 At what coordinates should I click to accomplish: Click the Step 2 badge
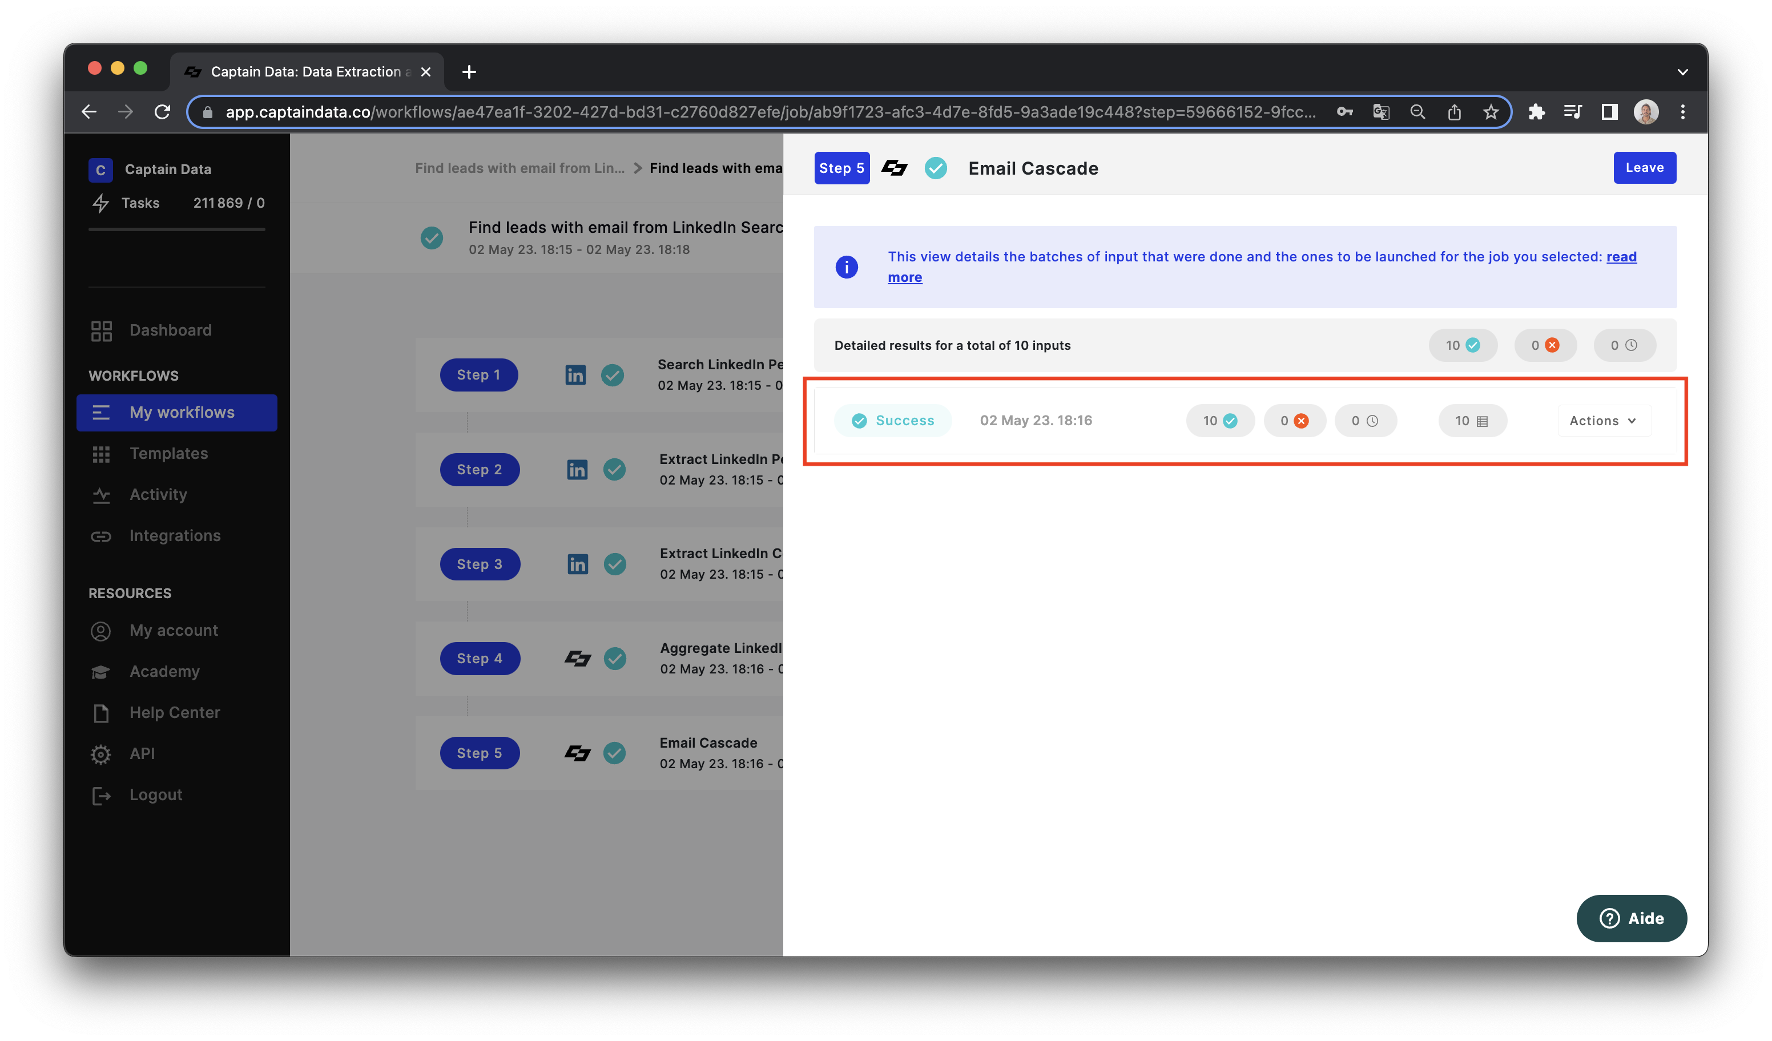click(x=480, y=470)
